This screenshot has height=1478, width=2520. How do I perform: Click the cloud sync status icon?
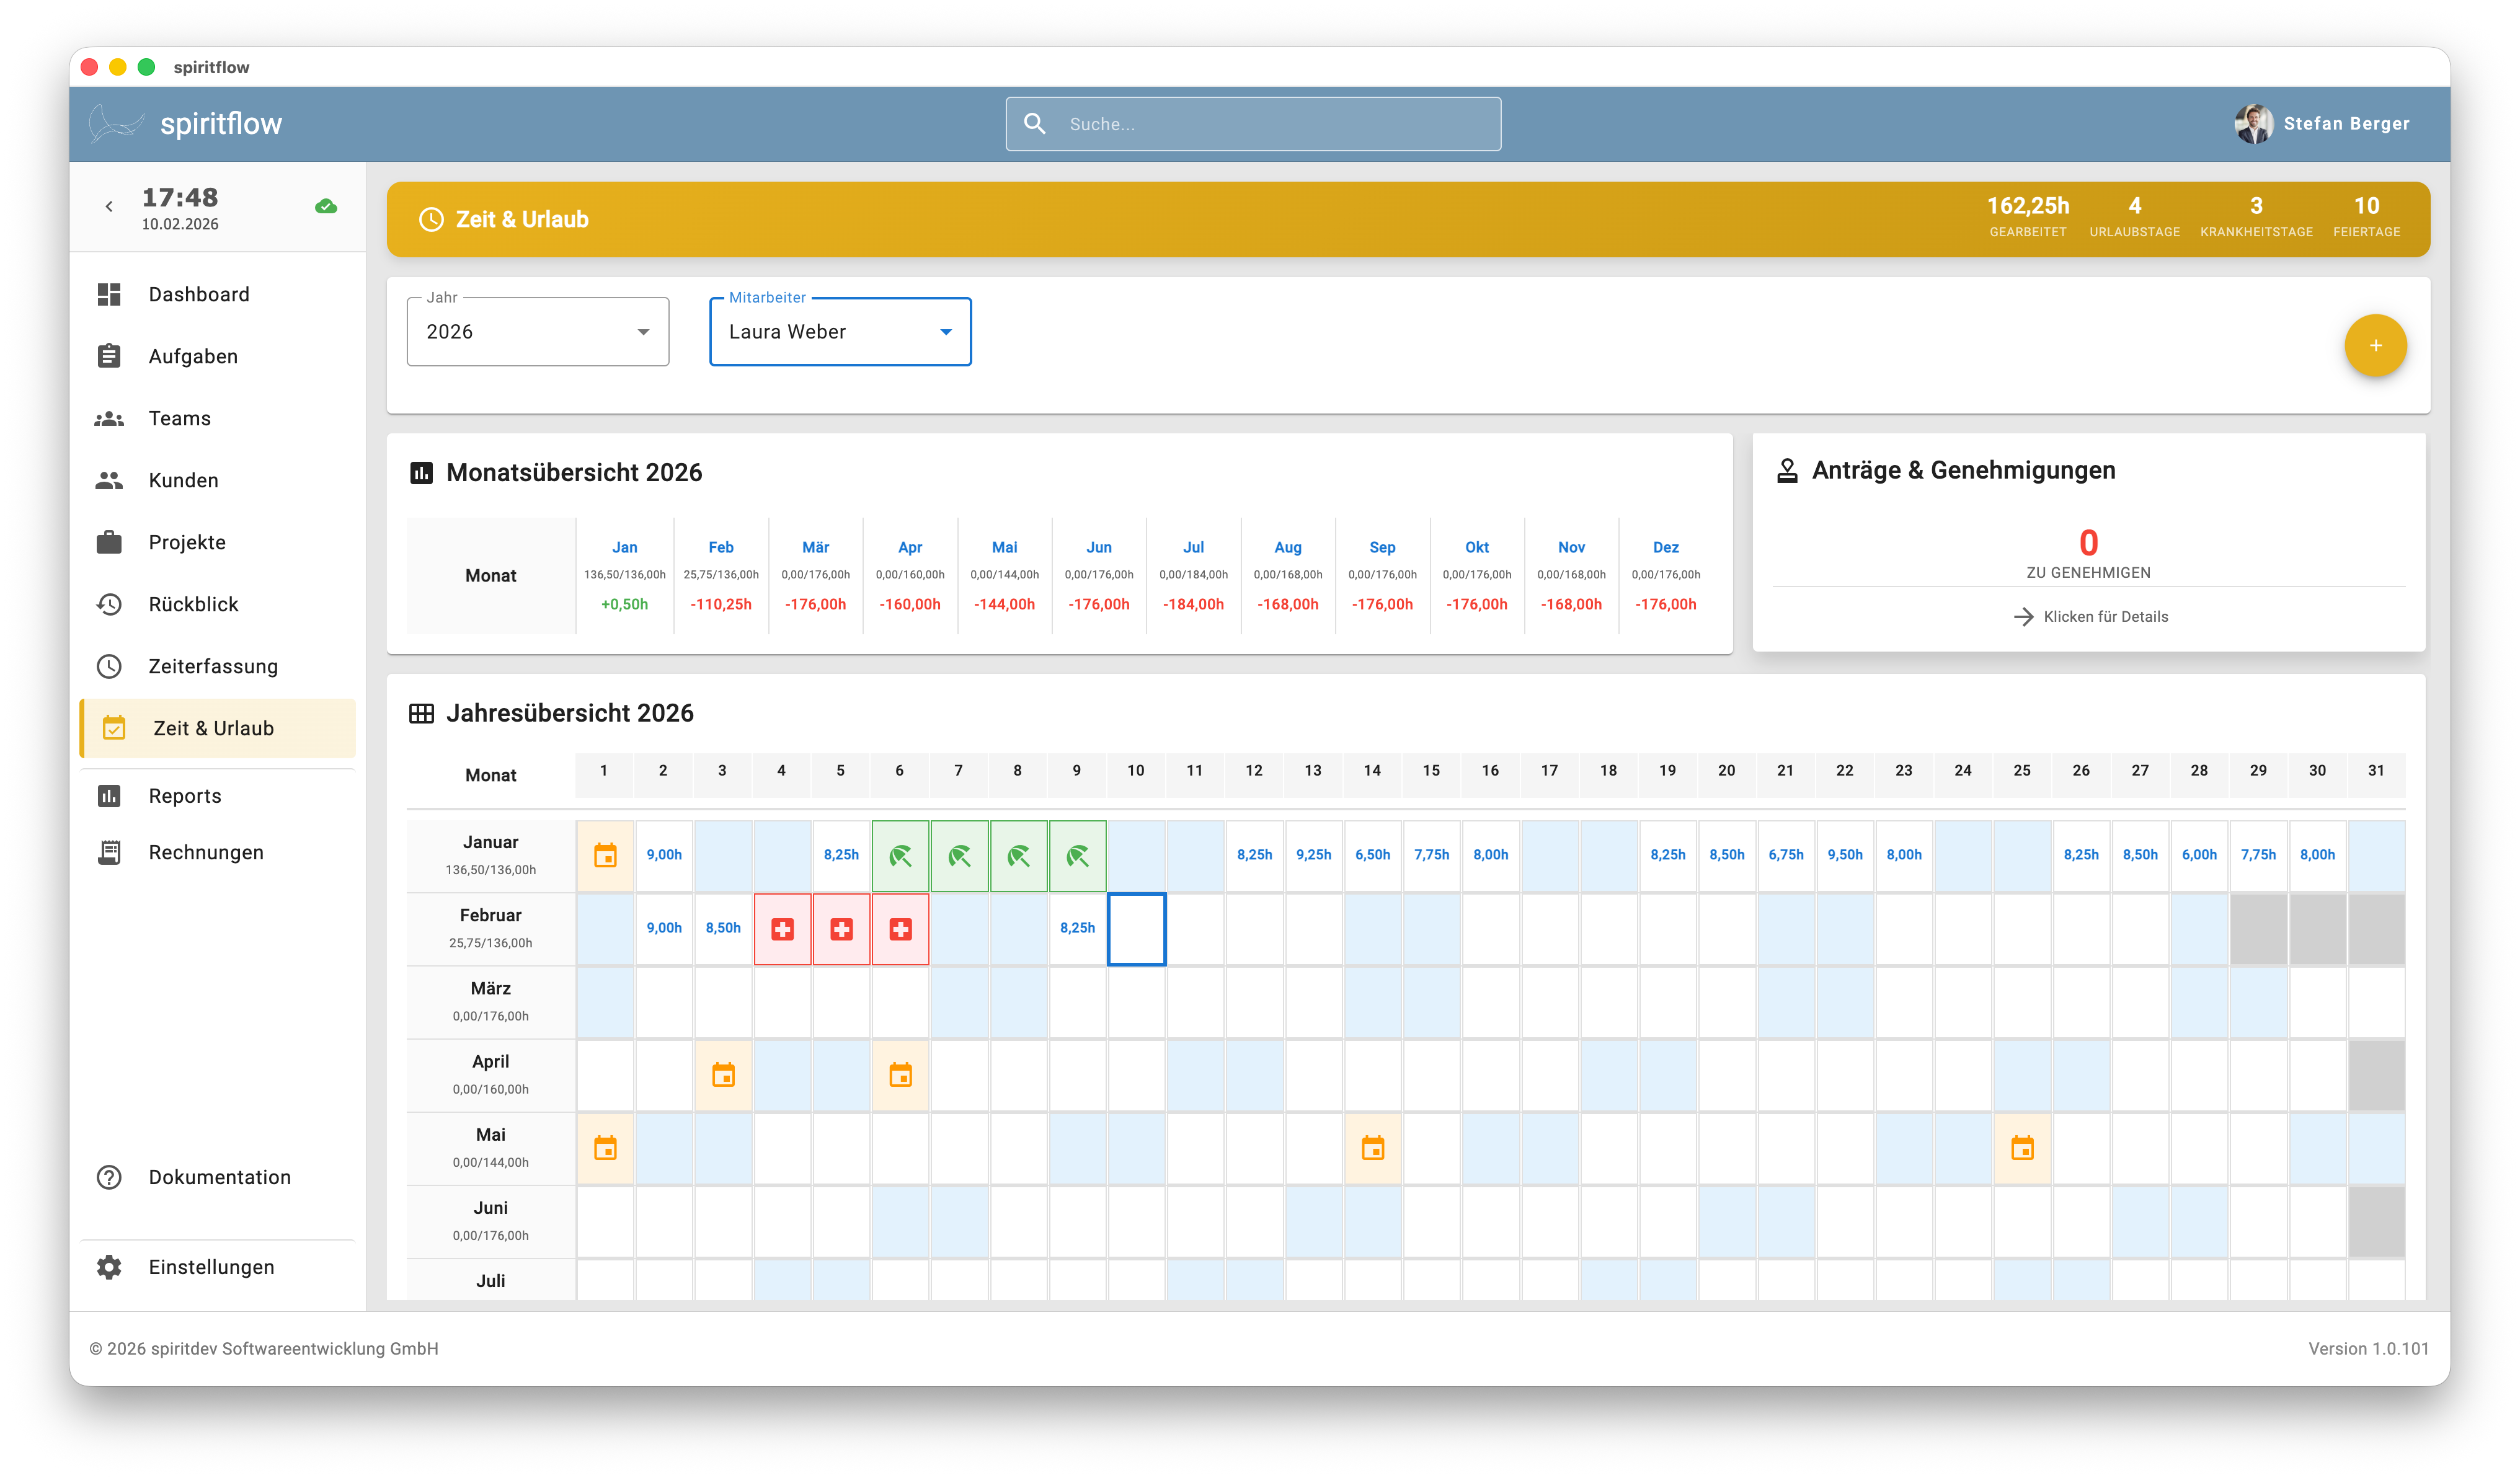point(326,207)
